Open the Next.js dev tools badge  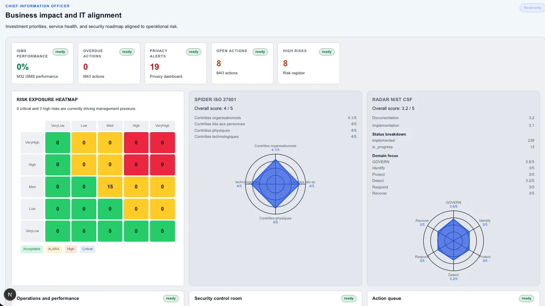tap(10, 295)
